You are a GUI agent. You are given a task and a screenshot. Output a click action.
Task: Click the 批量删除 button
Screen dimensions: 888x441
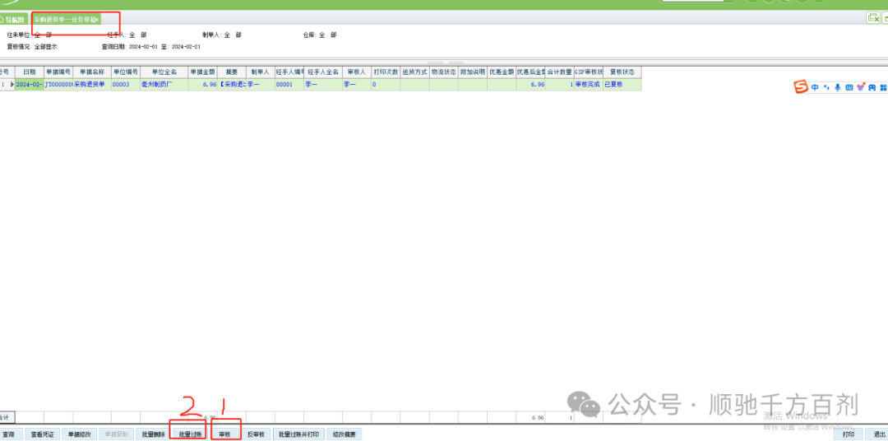coord(153,434)
